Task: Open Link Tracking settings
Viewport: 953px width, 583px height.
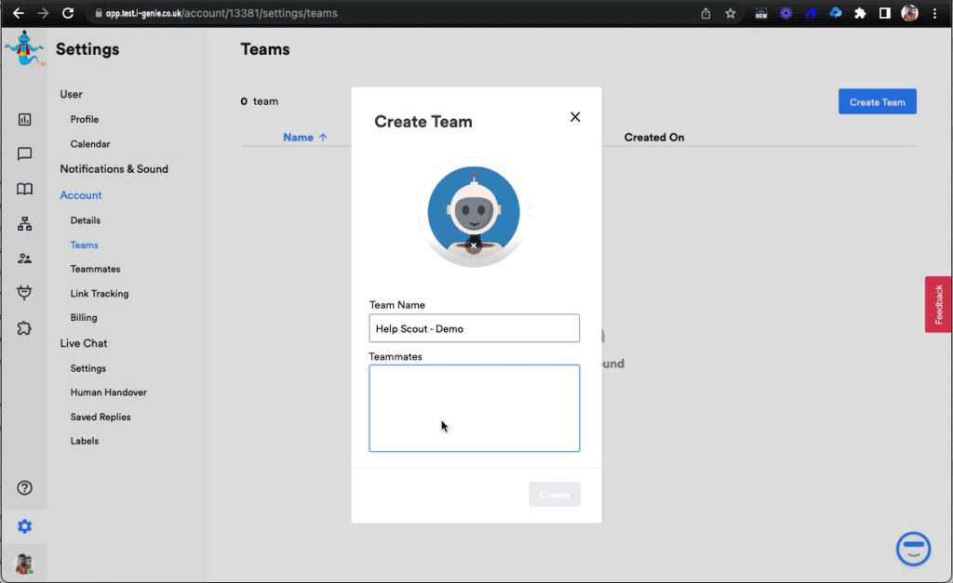Action: click(100, 294)
